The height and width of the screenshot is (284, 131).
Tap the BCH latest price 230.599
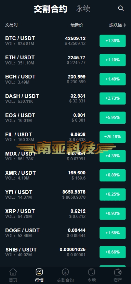coord(77,77)
